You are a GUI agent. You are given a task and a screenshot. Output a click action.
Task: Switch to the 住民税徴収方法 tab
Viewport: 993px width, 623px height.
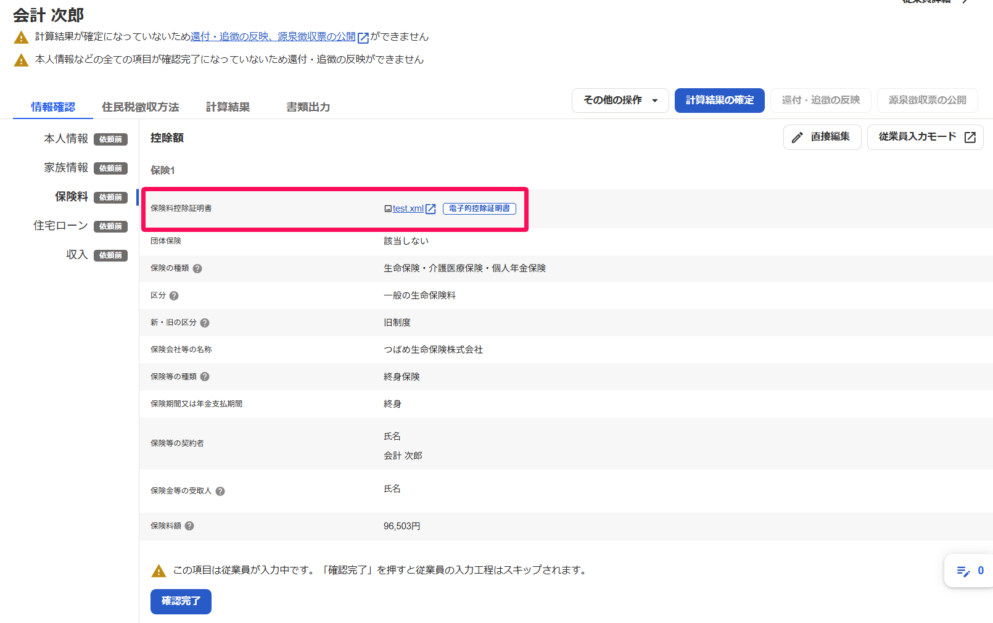[x=141, y=107]
